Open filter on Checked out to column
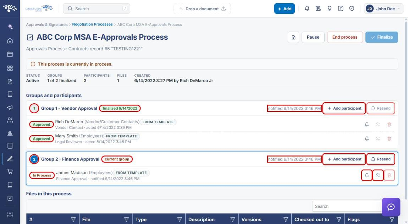Screen dimensions: 408x224 [339, 220]
